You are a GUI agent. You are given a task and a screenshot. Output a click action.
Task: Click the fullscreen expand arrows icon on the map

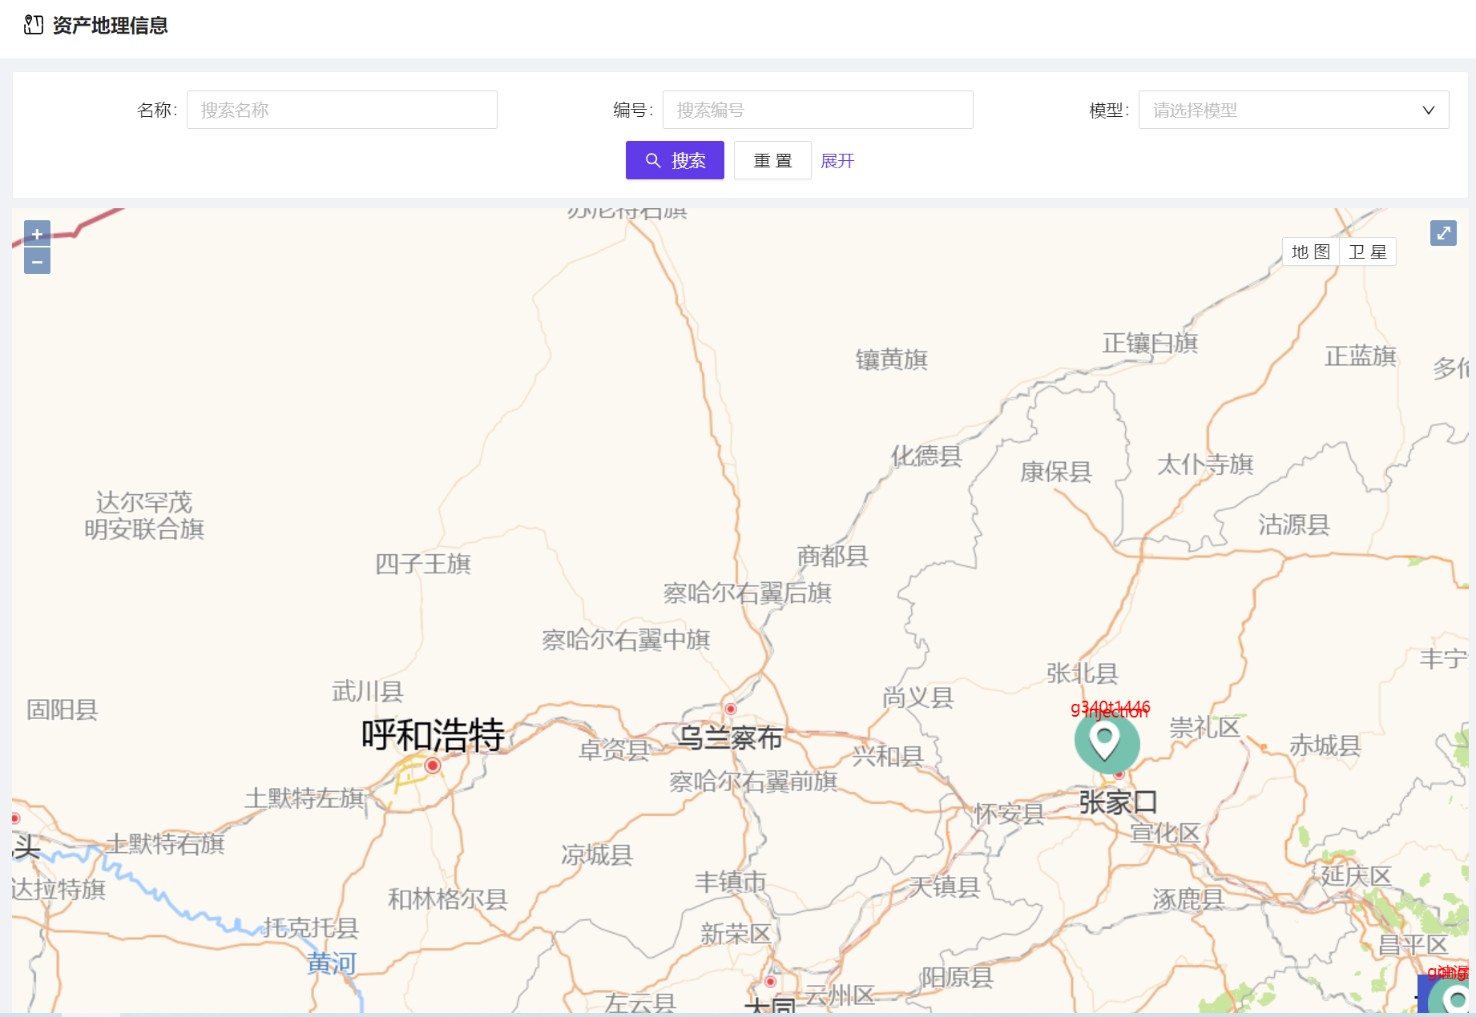(x=1443, y=232)
